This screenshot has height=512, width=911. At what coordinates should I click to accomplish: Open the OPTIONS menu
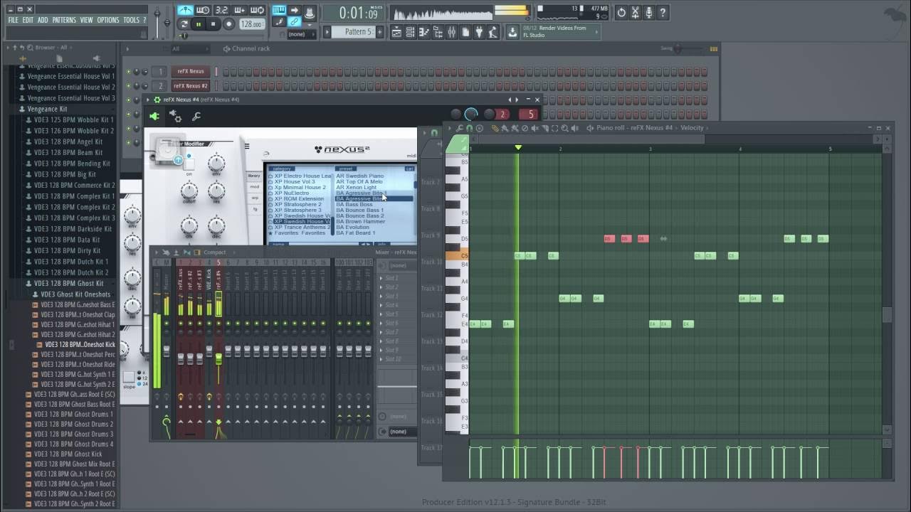pyautogui.click(x=108, y=20)
